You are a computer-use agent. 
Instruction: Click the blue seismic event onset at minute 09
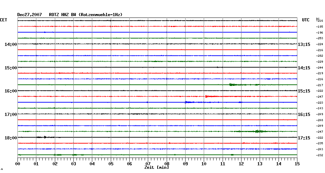(x=186, y=102)
